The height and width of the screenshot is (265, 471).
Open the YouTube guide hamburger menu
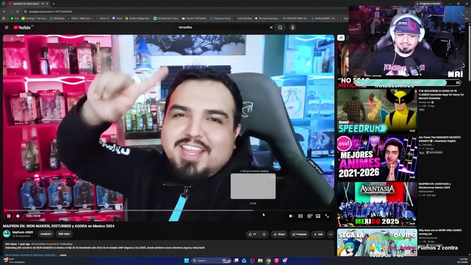click(x=6, y=27)
